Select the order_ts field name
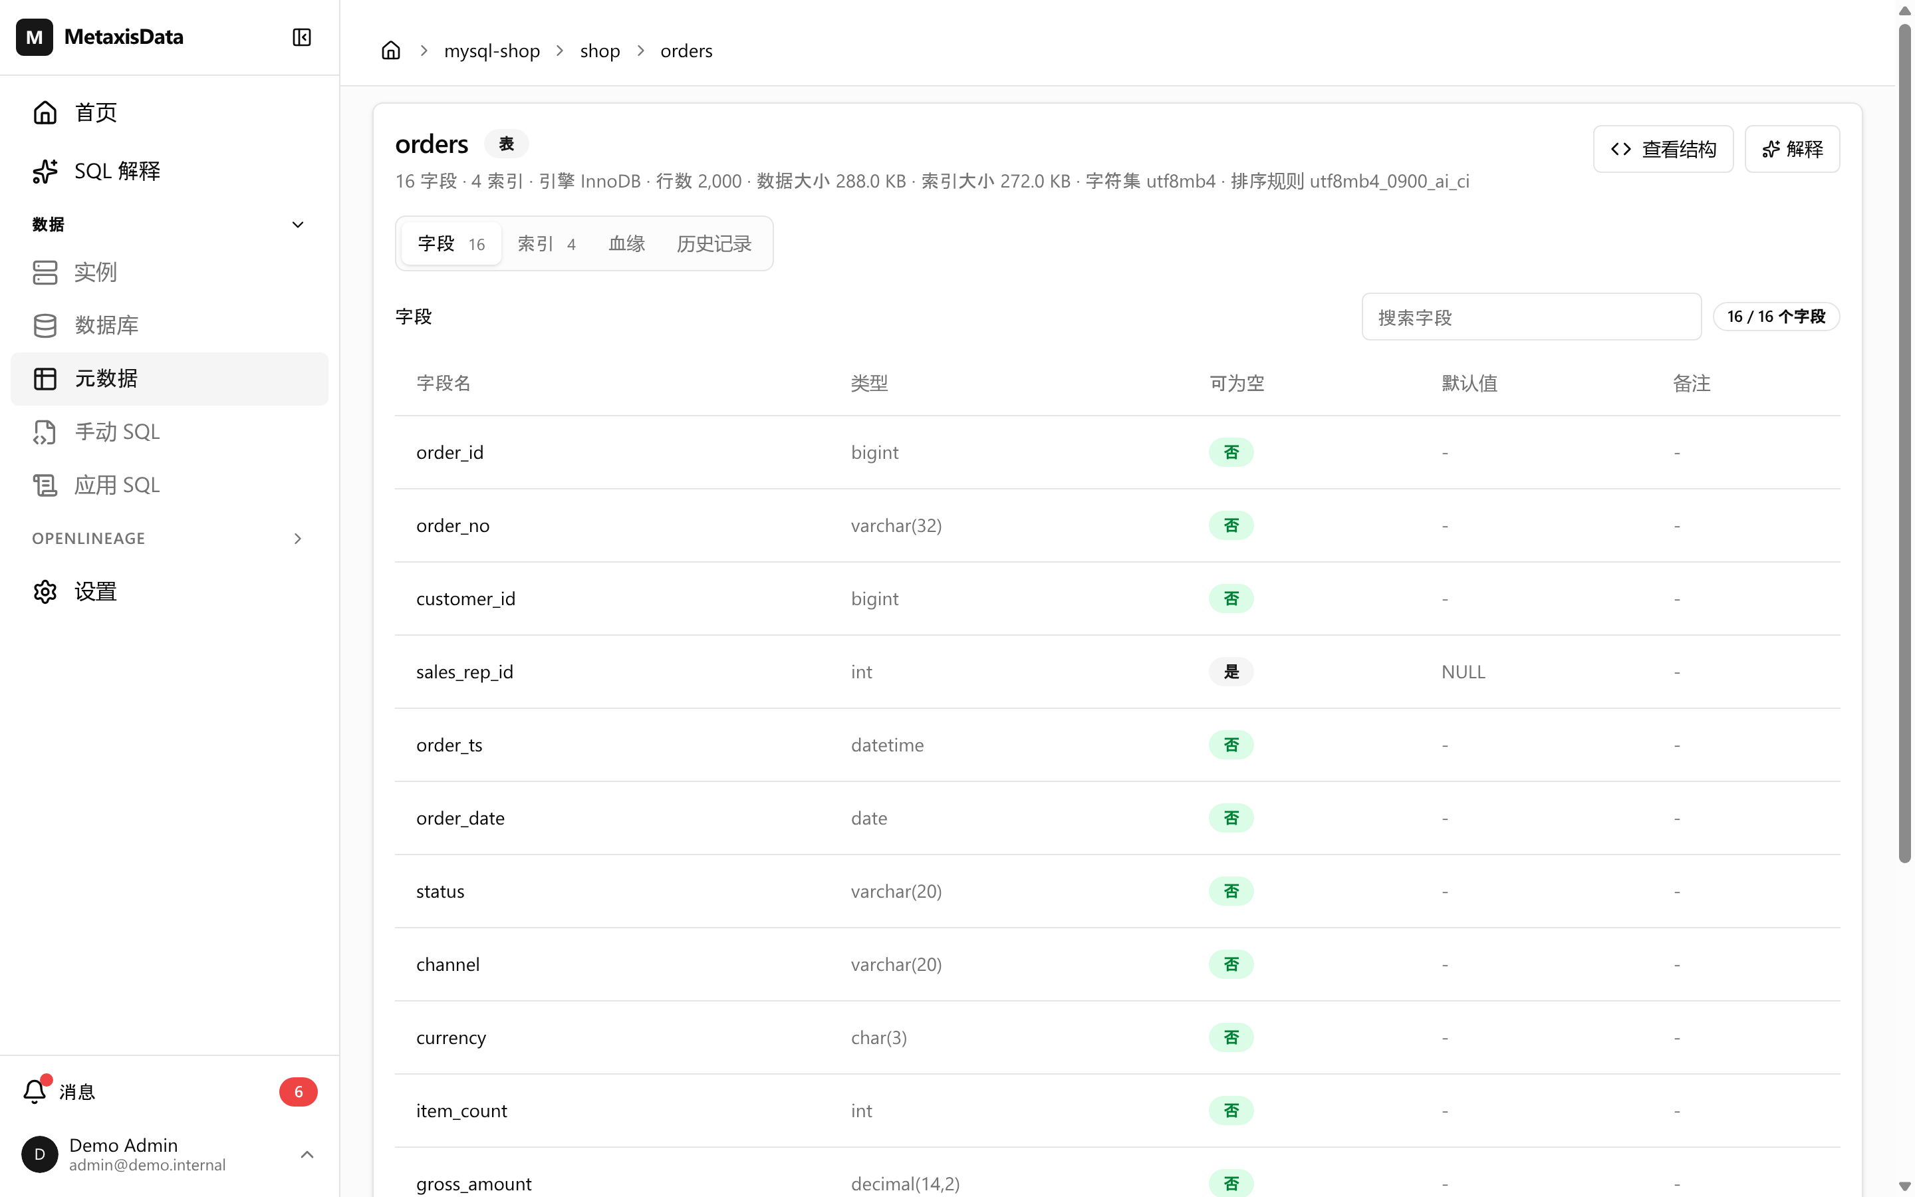The image size is (1915, 1197). coord(449,745)
